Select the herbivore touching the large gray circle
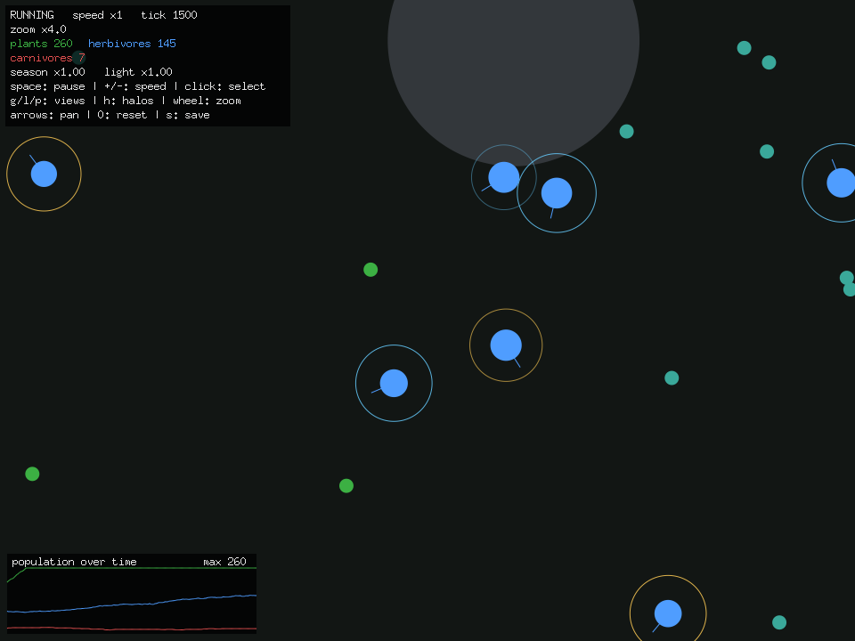 pyautogui.click(x=504, y=177)
